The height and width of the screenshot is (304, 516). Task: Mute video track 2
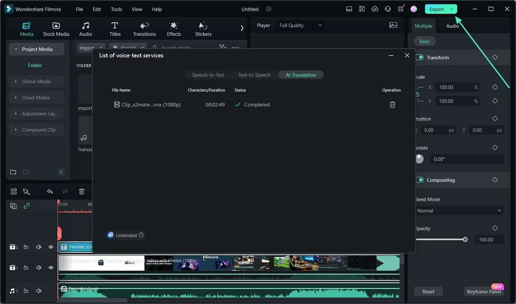pyautogui.click(x=39, y=247)
